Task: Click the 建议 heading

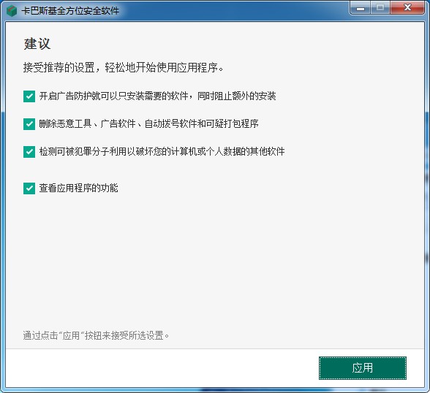Action: click(x=37, y=44)
